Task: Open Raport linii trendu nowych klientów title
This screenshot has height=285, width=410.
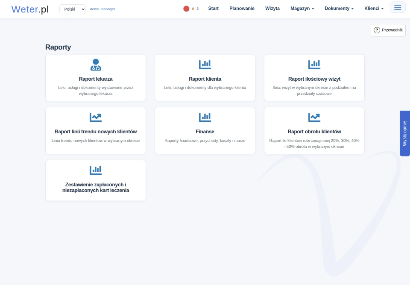Action: [x=95, y=132]
